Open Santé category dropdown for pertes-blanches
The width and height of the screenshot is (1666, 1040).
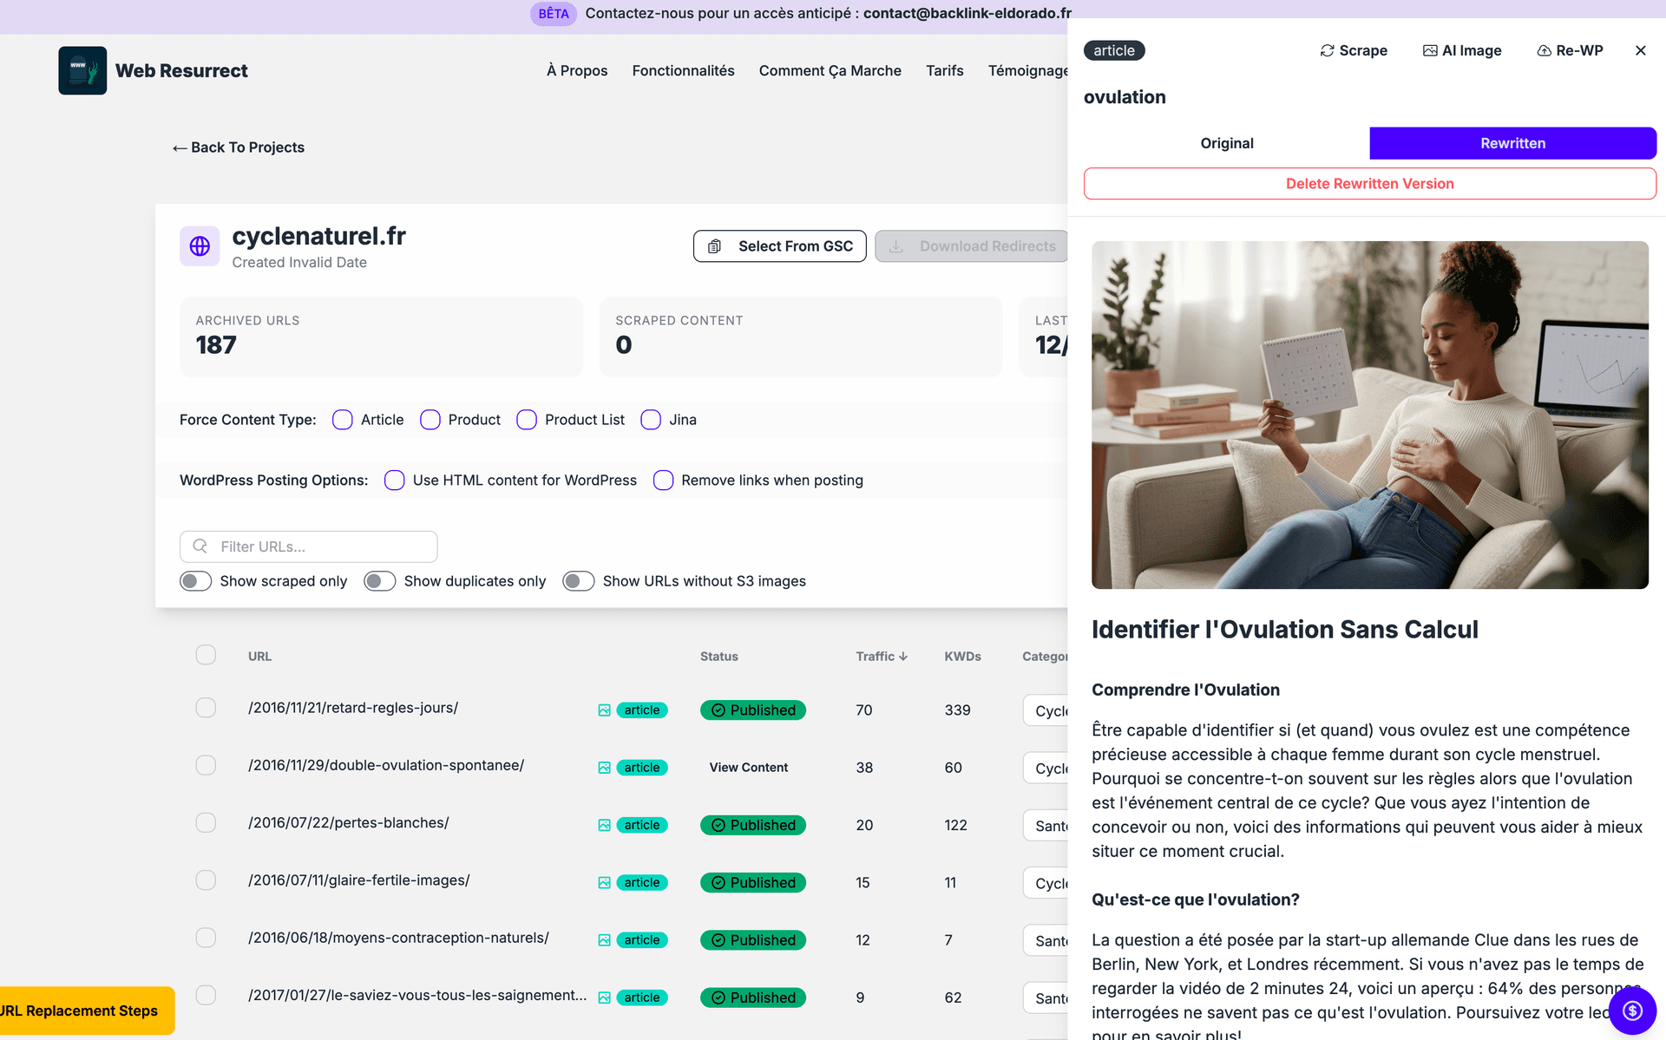1052,825
